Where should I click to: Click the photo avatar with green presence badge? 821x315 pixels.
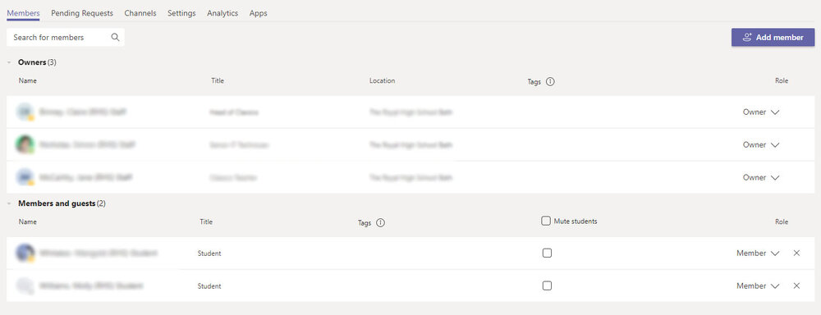coord(25,144)
